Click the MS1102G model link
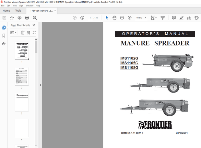Screen dimensions: 201x148 [x=130, y=58]
